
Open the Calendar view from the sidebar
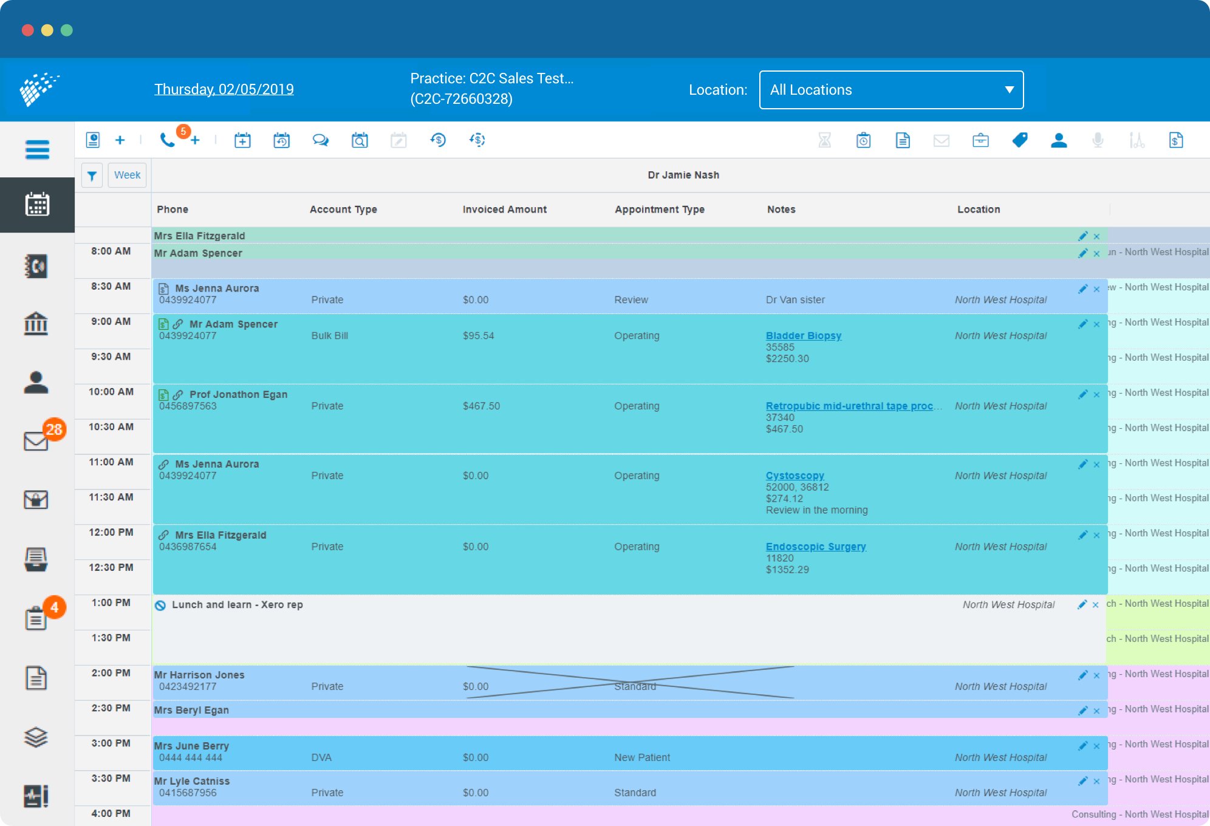click(38, 205)
